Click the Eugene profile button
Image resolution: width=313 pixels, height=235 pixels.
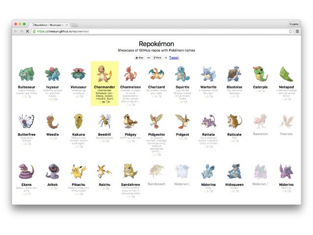tap(294, 24)
